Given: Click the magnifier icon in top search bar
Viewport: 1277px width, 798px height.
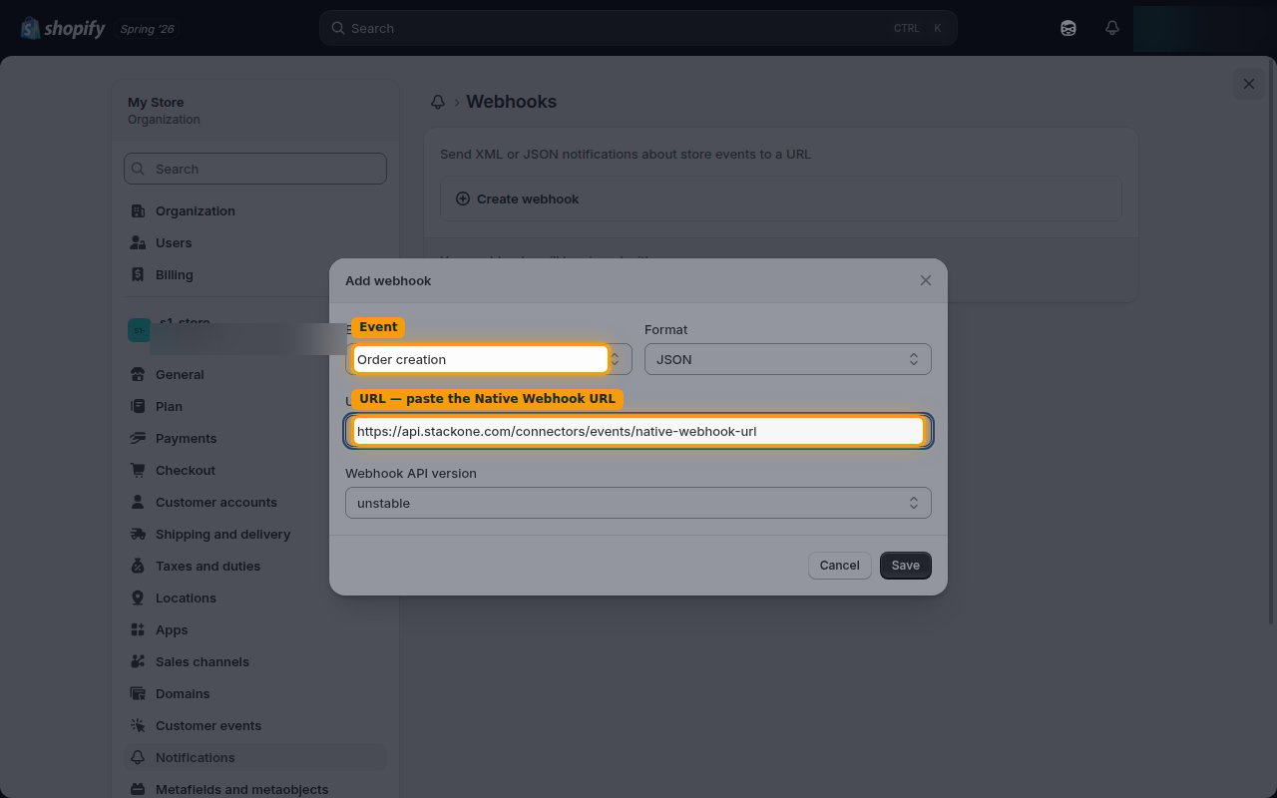Looking at the screenshot, I should [x=338, y=28].
